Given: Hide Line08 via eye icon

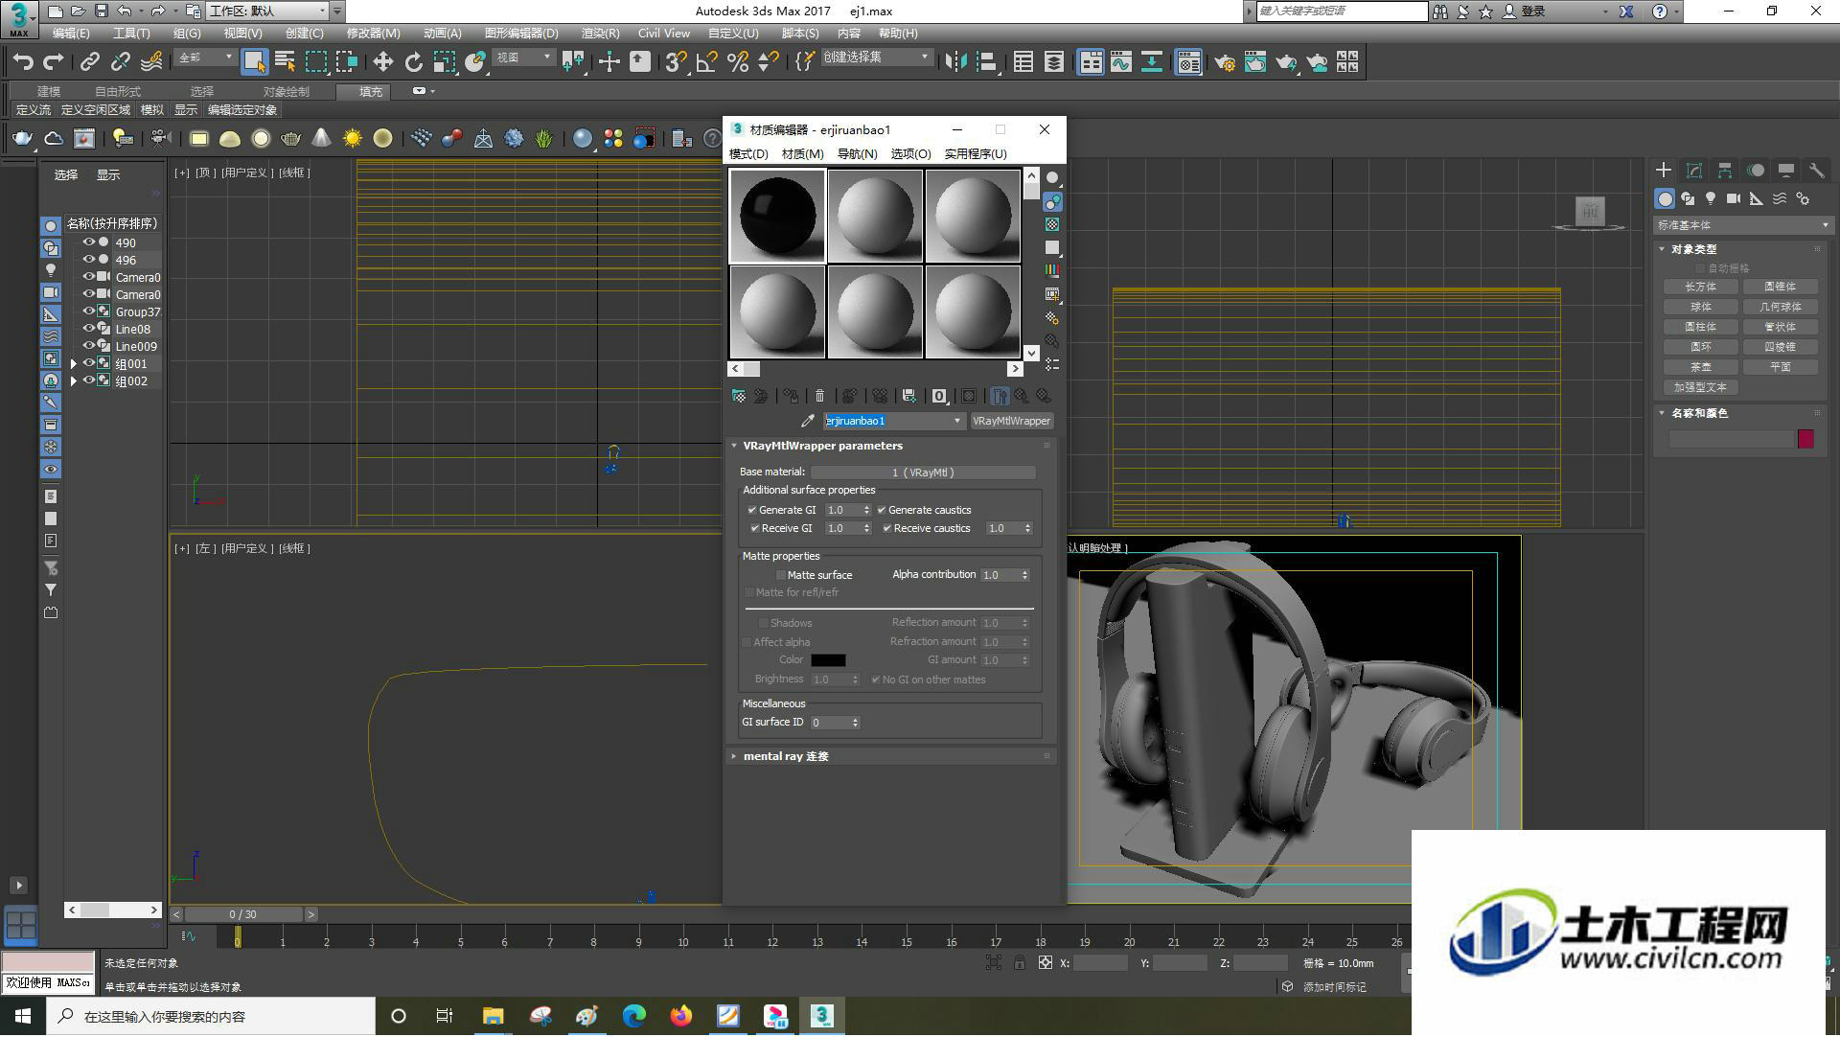Looking at the screenshot, I should pyautogui.click(x=88, y=329).
